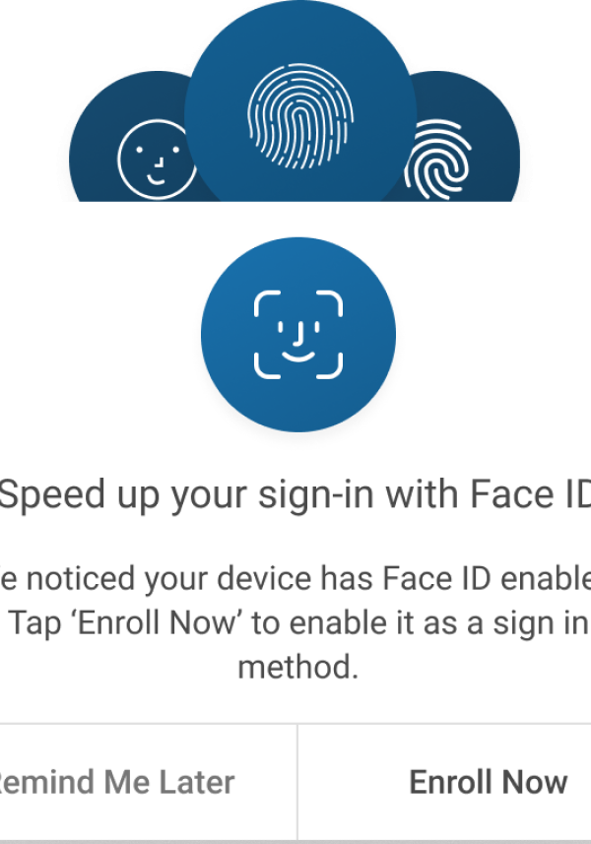Click the top-left bracket of Face ID icon

coord(267,303)
